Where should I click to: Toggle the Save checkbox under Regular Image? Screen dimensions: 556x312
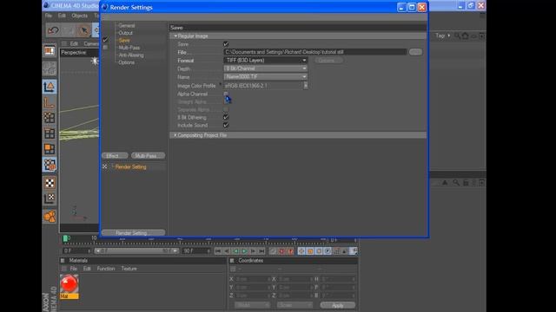[226, 44]
